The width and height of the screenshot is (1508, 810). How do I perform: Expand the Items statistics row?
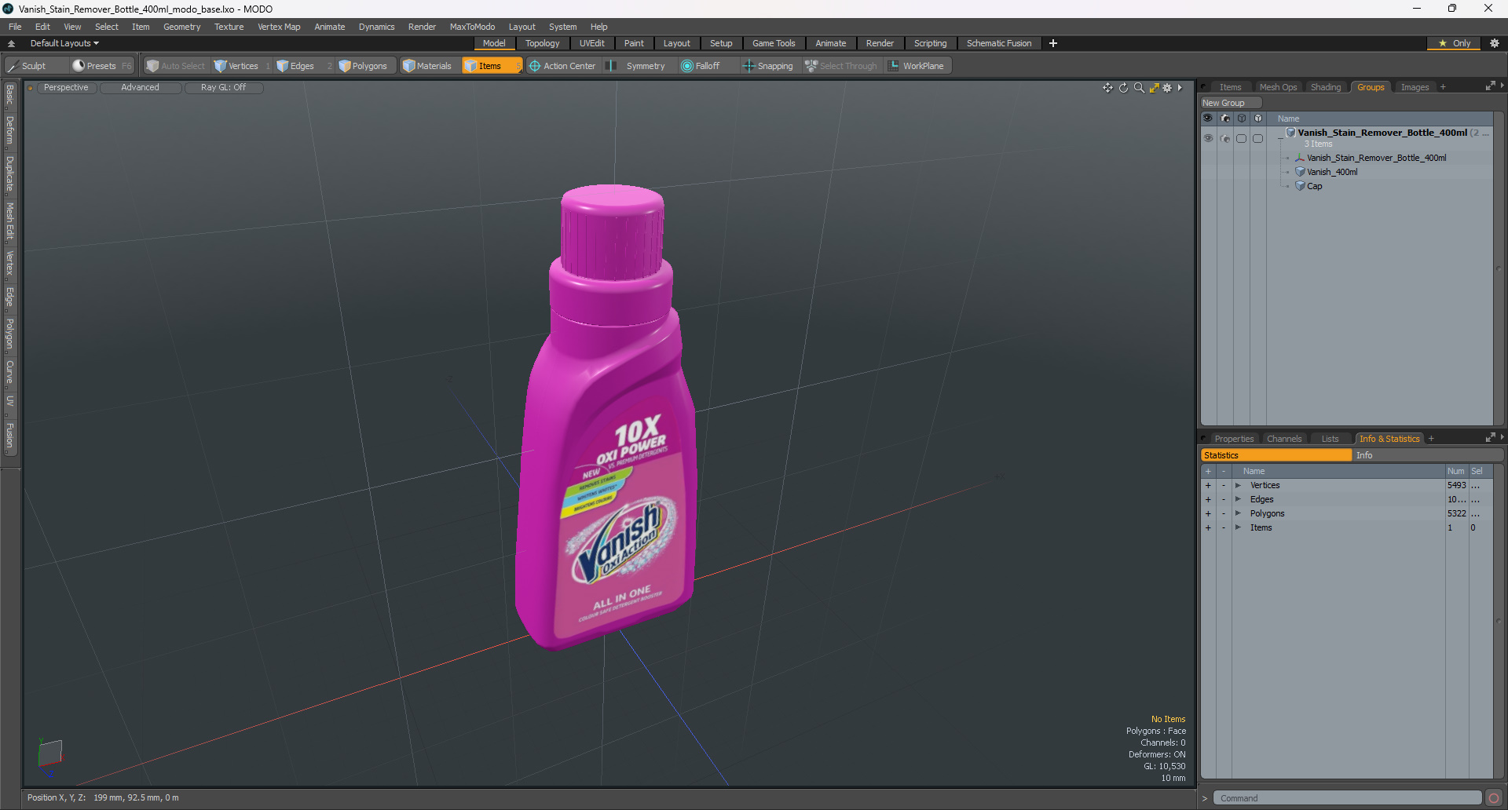[1238, 527]
